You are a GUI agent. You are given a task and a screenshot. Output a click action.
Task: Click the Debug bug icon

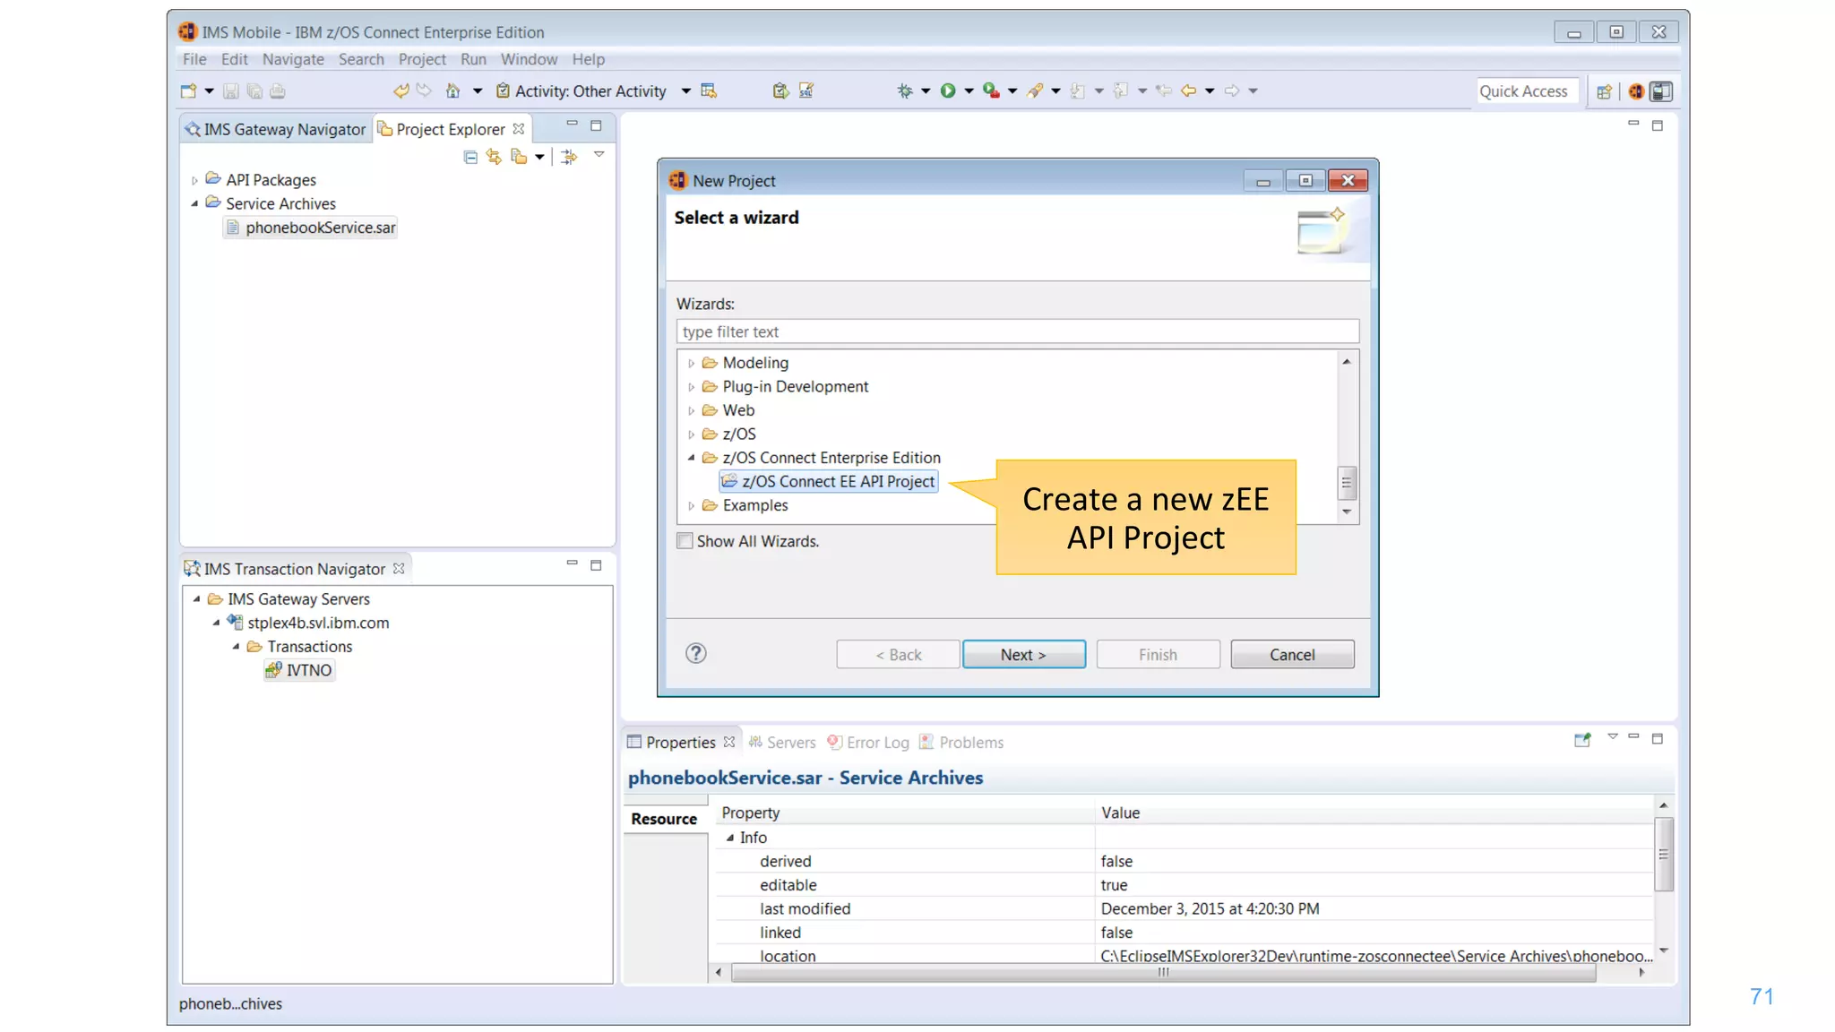pyautogui.click(x=905, y=90)
